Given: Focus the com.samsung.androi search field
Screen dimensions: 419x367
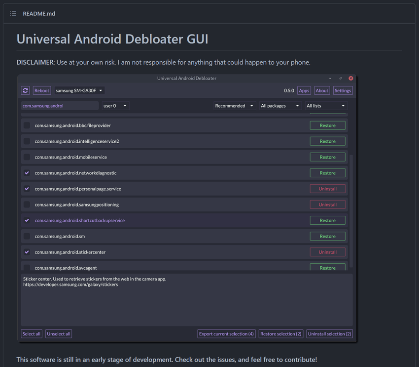Looking at the screenshot, I should click(60, 106).
